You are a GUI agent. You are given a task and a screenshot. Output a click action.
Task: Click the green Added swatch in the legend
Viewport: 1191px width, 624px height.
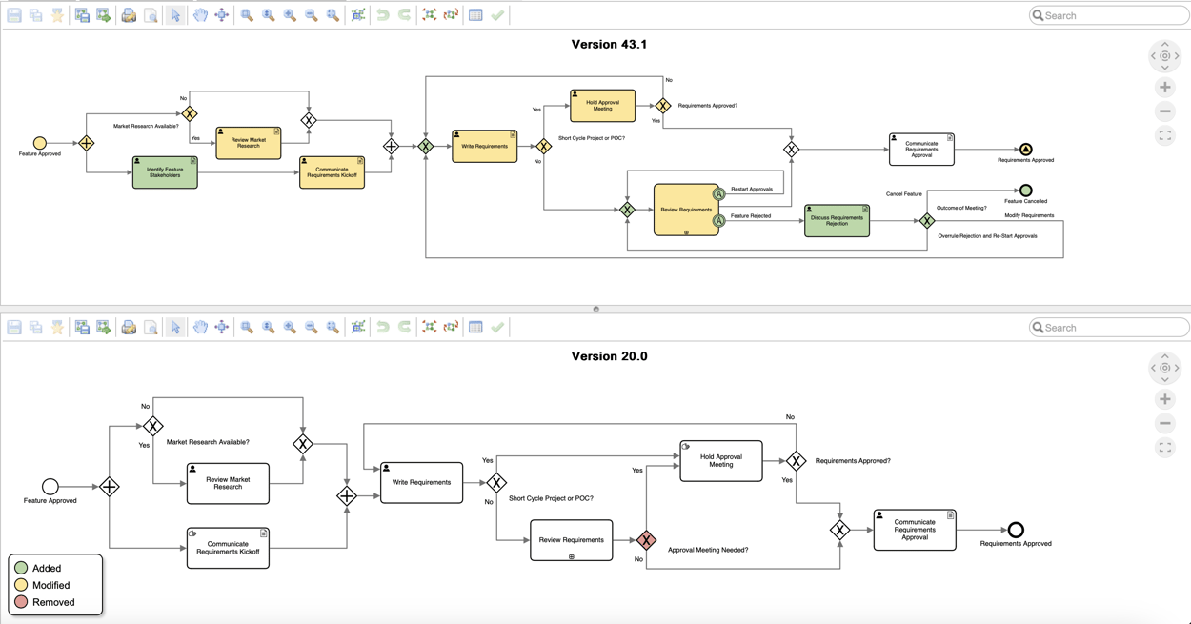tap(21, 568)
